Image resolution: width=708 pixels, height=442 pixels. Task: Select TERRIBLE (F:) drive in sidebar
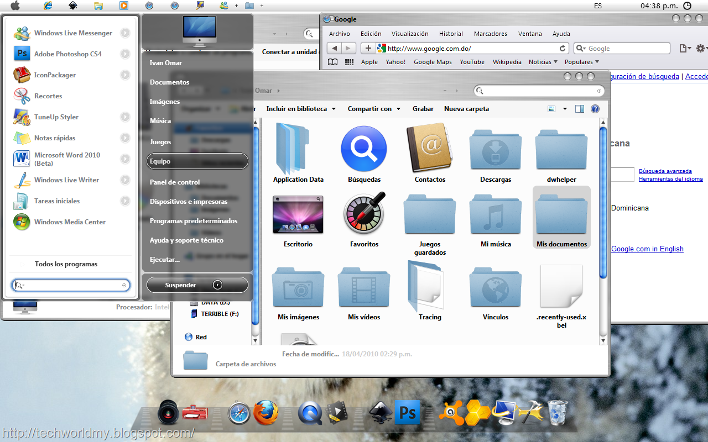pyautogui.click(x=215, y=314)
